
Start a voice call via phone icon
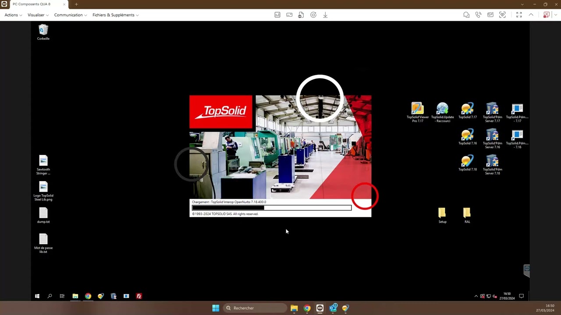click(x=479, y=15)
